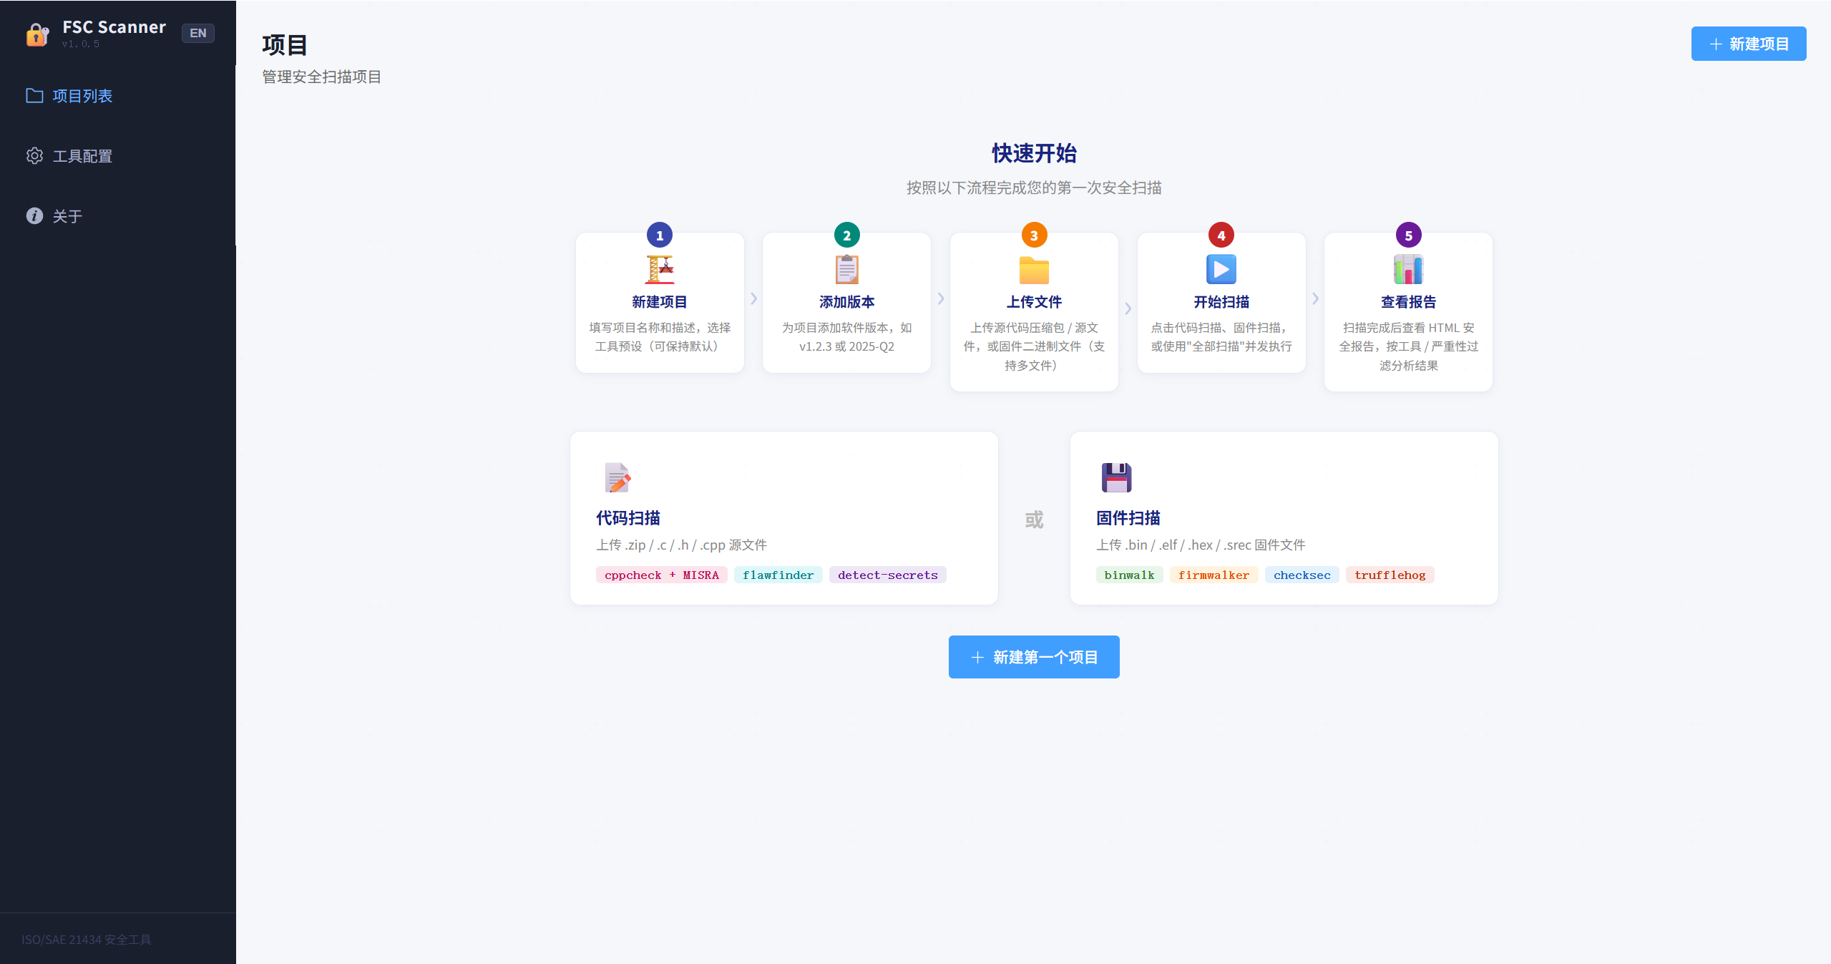Click the FSC Scanner lock logo
This screenshot has width=1831, height=964.
[x=37, y=34]
